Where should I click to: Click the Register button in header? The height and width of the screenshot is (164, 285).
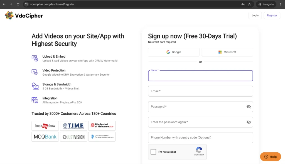coord(272,16)
